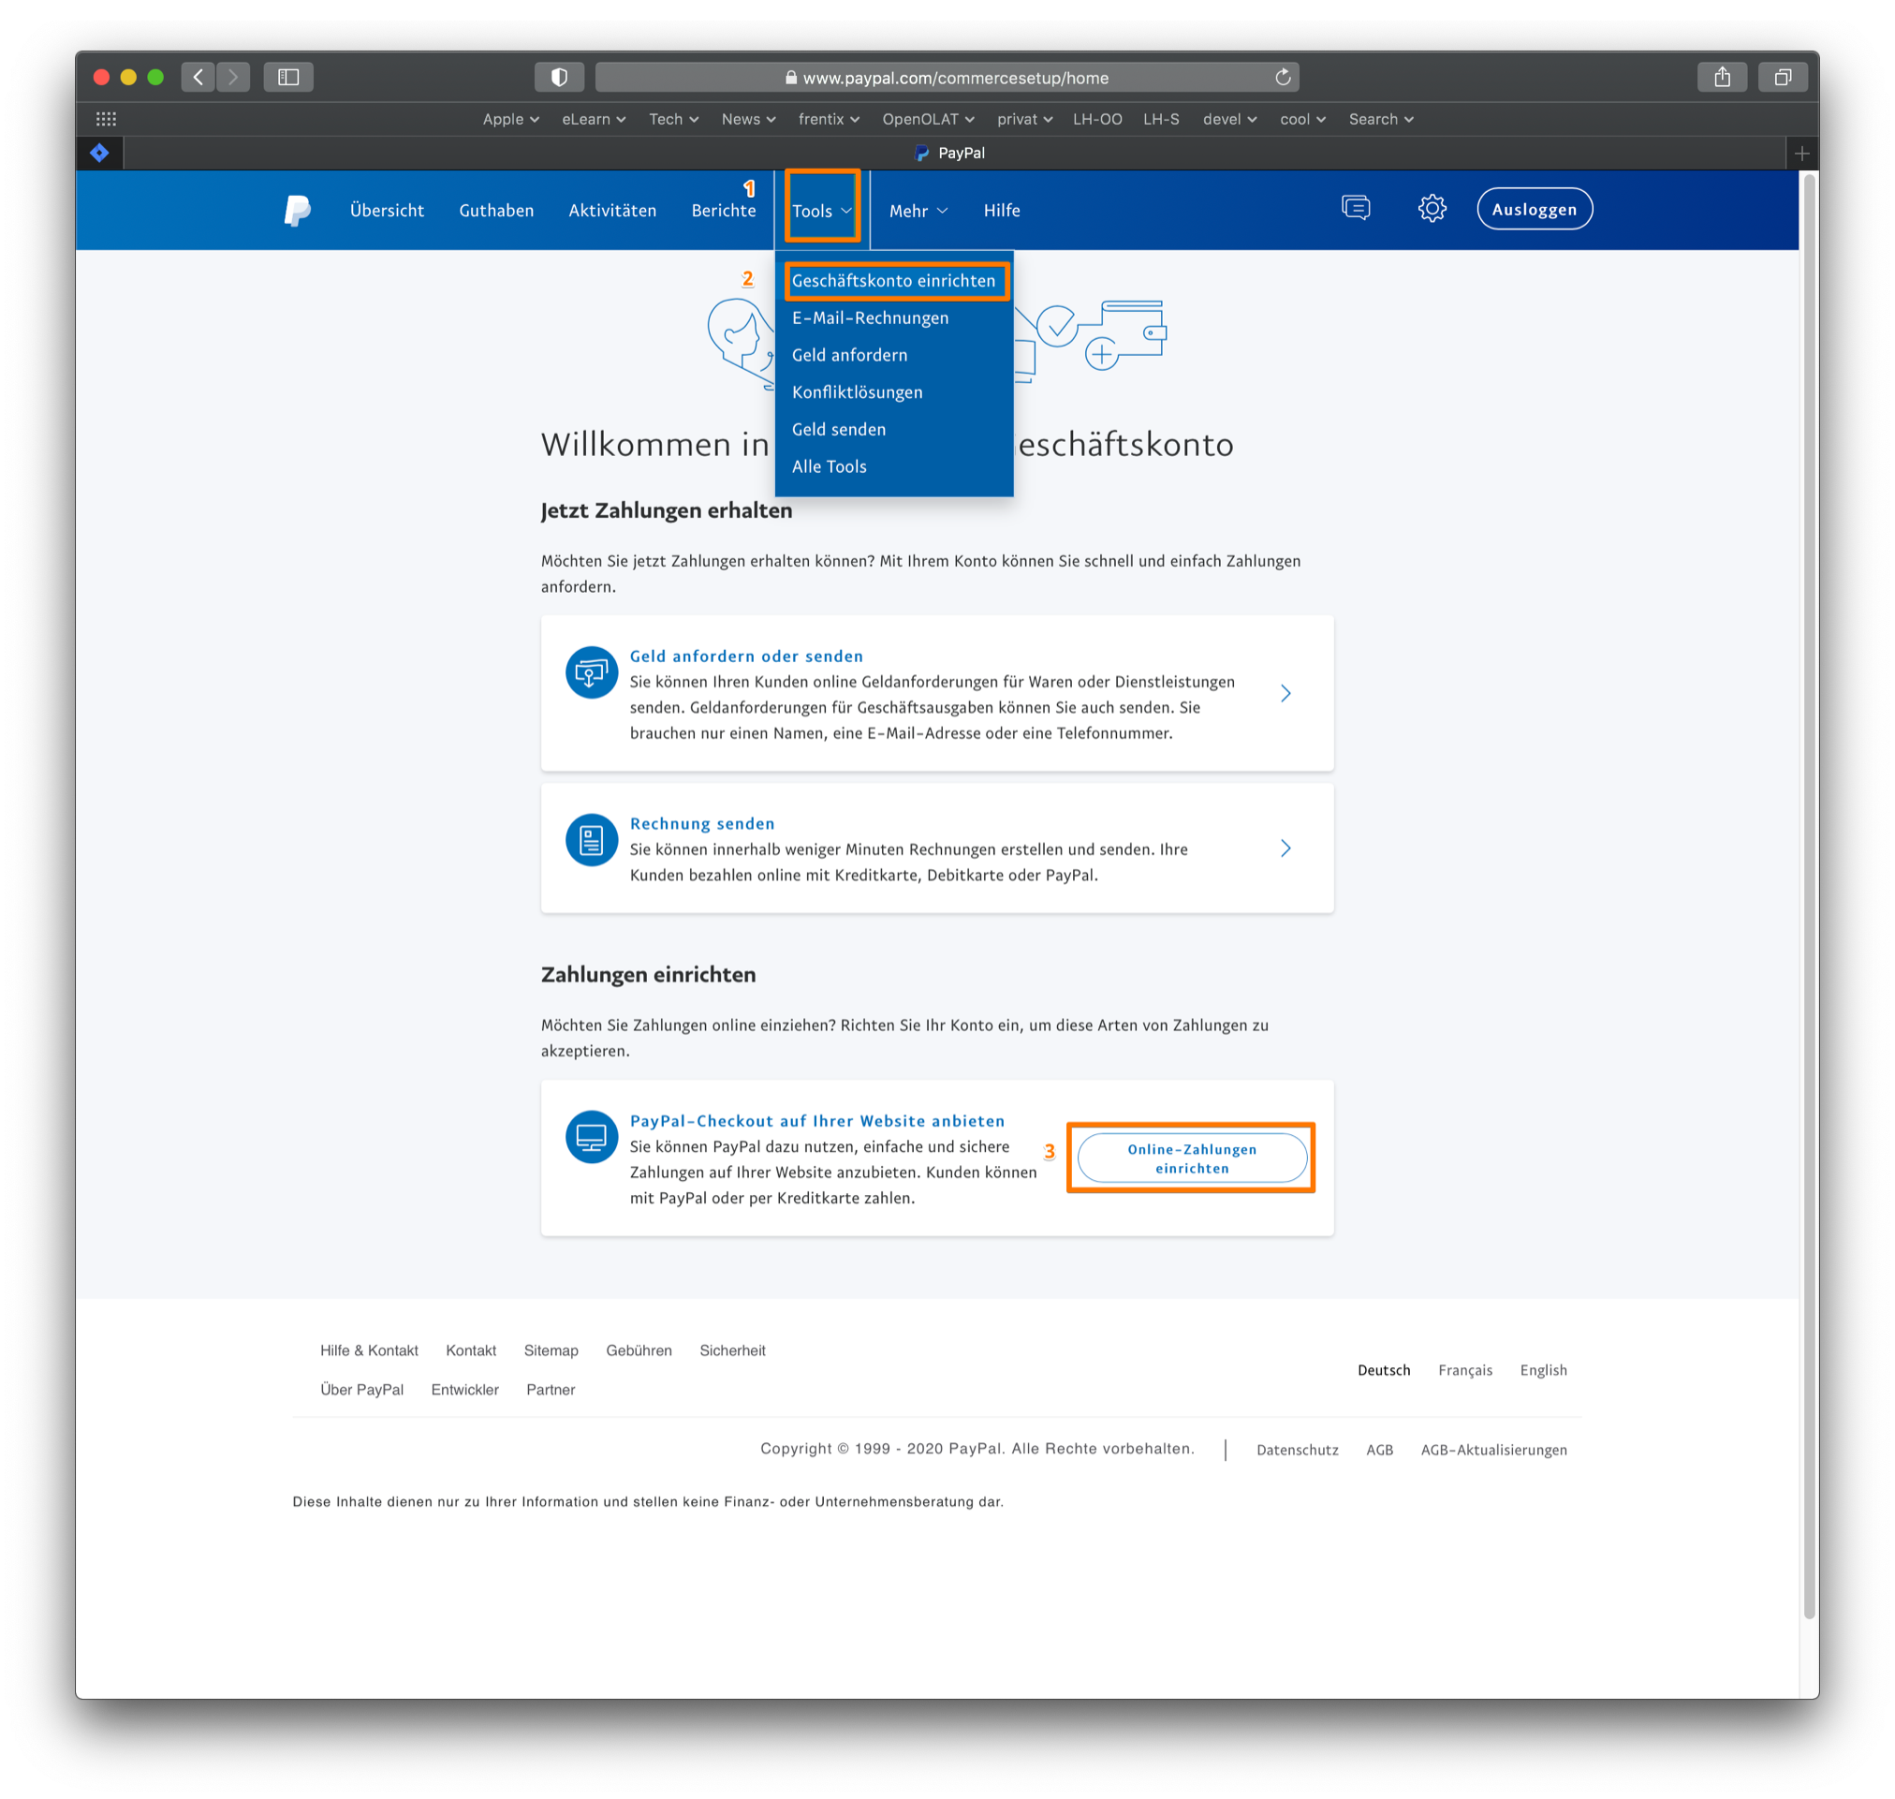Click the PayPal logo icon

pos(297,210)
